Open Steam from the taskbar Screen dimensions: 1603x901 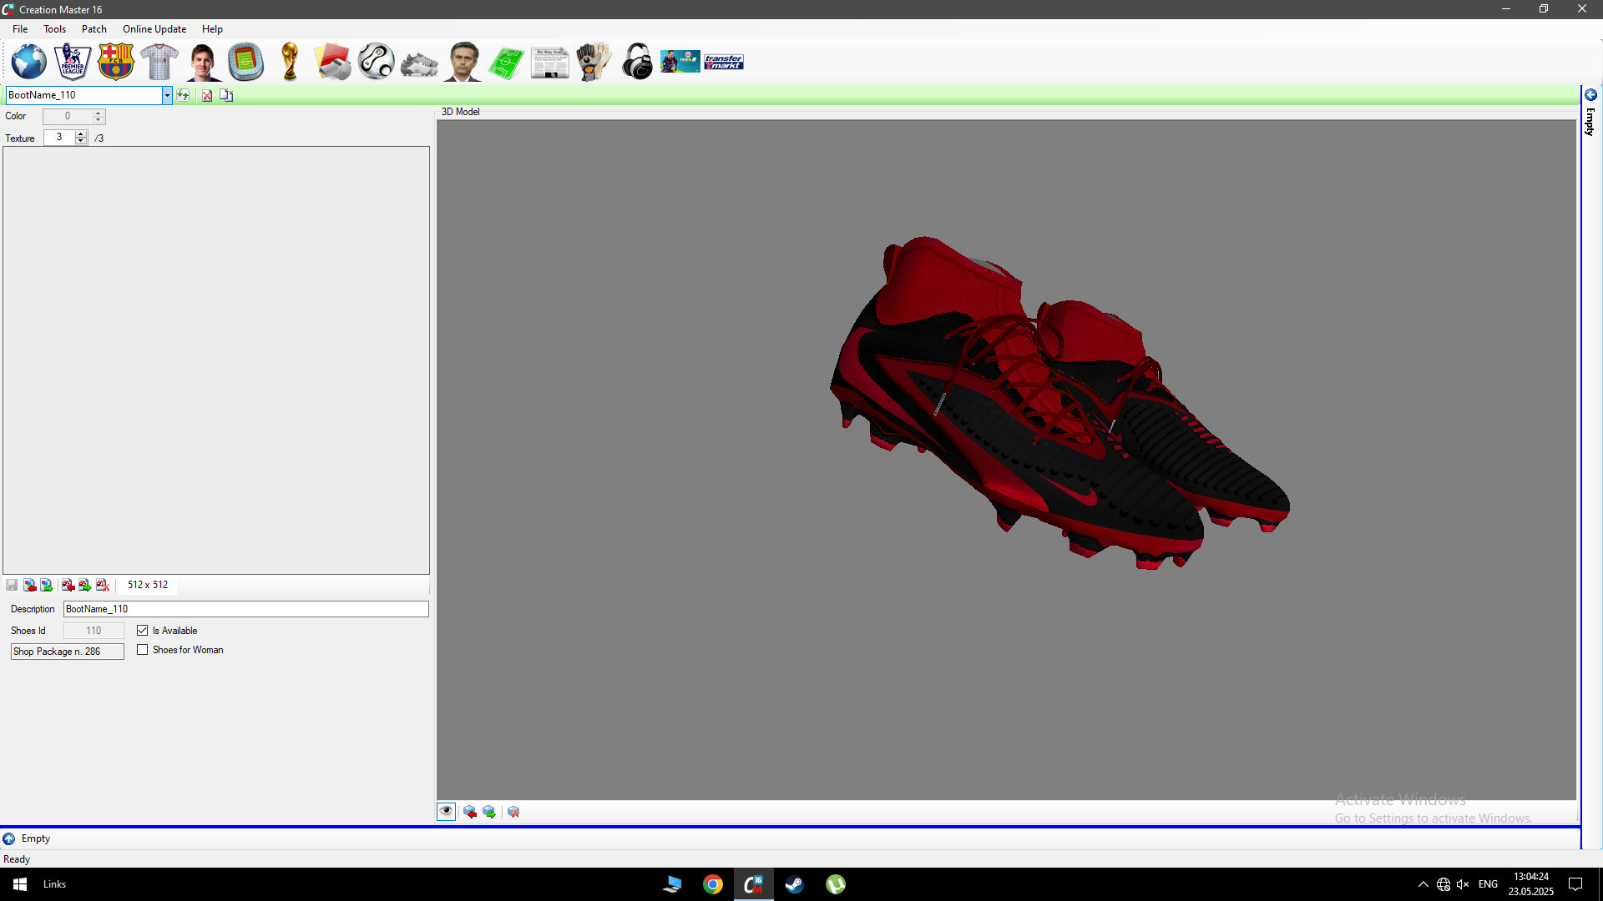pyautogui.click(x=794, y=884)
